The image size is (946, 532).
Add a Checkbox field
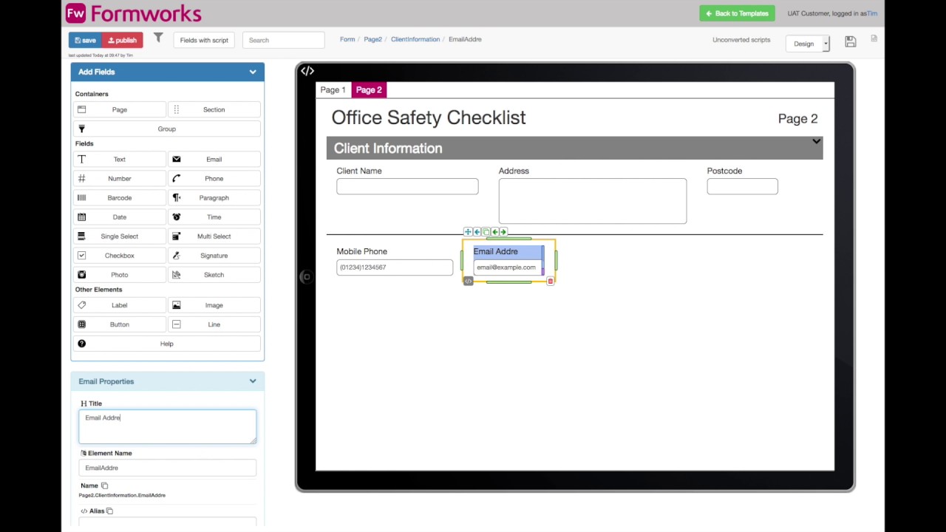(120, 256)
